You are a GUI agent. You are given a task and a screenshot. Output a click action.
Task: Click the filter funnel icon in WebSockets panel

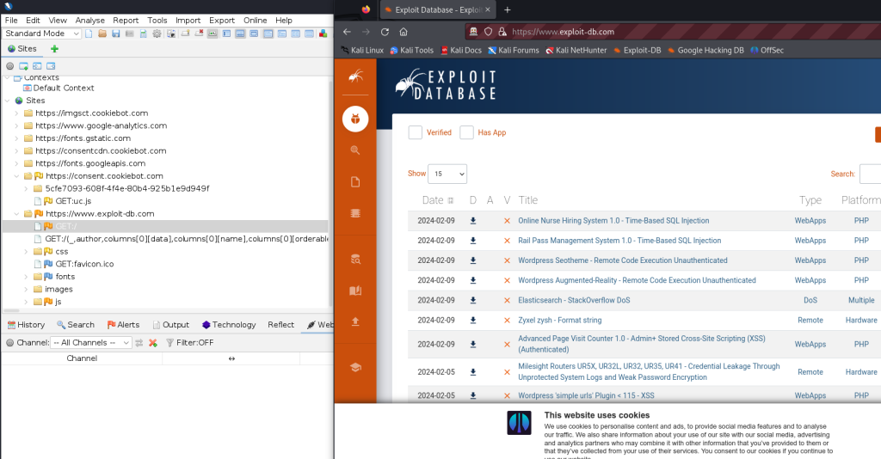tap(169, 342)
